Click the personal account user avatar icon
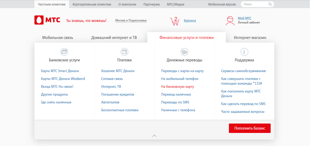 [230, 21]
